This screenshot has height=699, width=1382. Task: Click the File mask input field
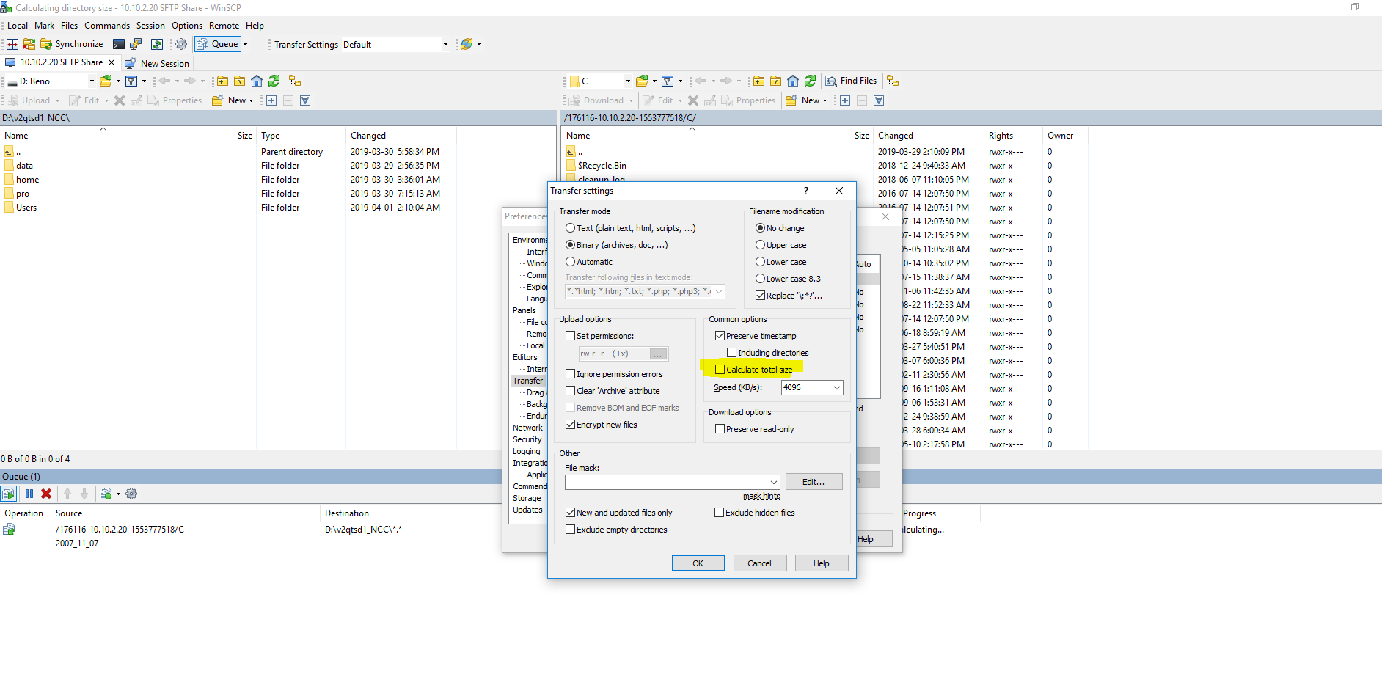[x=666, y=482]
